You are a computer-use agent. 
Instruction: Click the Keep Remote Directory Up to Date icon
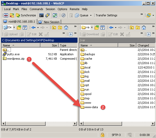(55, 15)
